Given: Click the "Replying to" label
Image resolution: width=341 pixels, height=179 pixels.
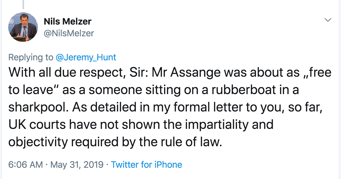Looking at the screenshot, I should pyautogui.click(x=31, y=57).
